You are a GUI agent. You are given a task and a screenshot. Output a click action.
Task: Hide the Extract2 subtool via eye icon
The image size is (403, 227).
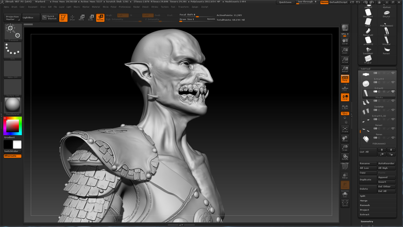393,82
